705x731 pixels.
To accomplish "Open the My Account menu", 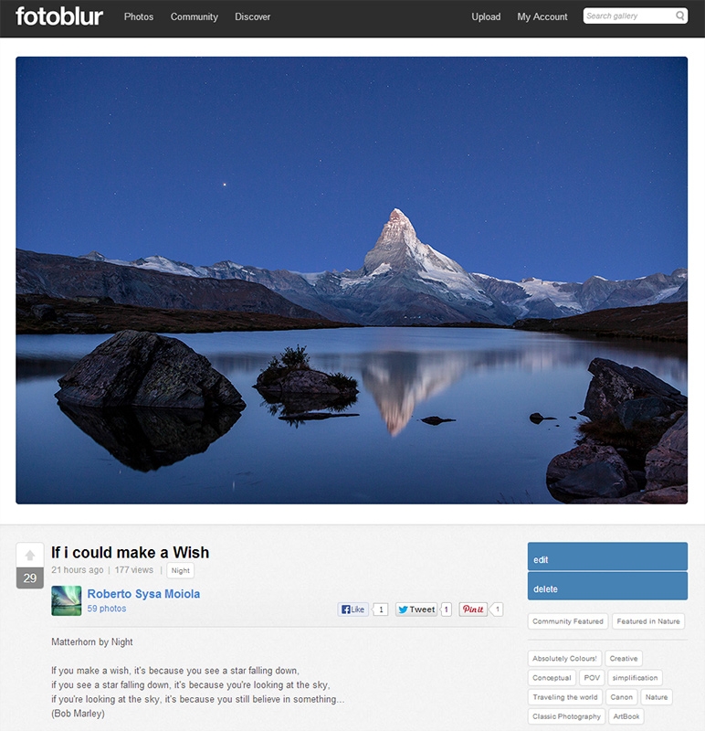I will 542,16.
